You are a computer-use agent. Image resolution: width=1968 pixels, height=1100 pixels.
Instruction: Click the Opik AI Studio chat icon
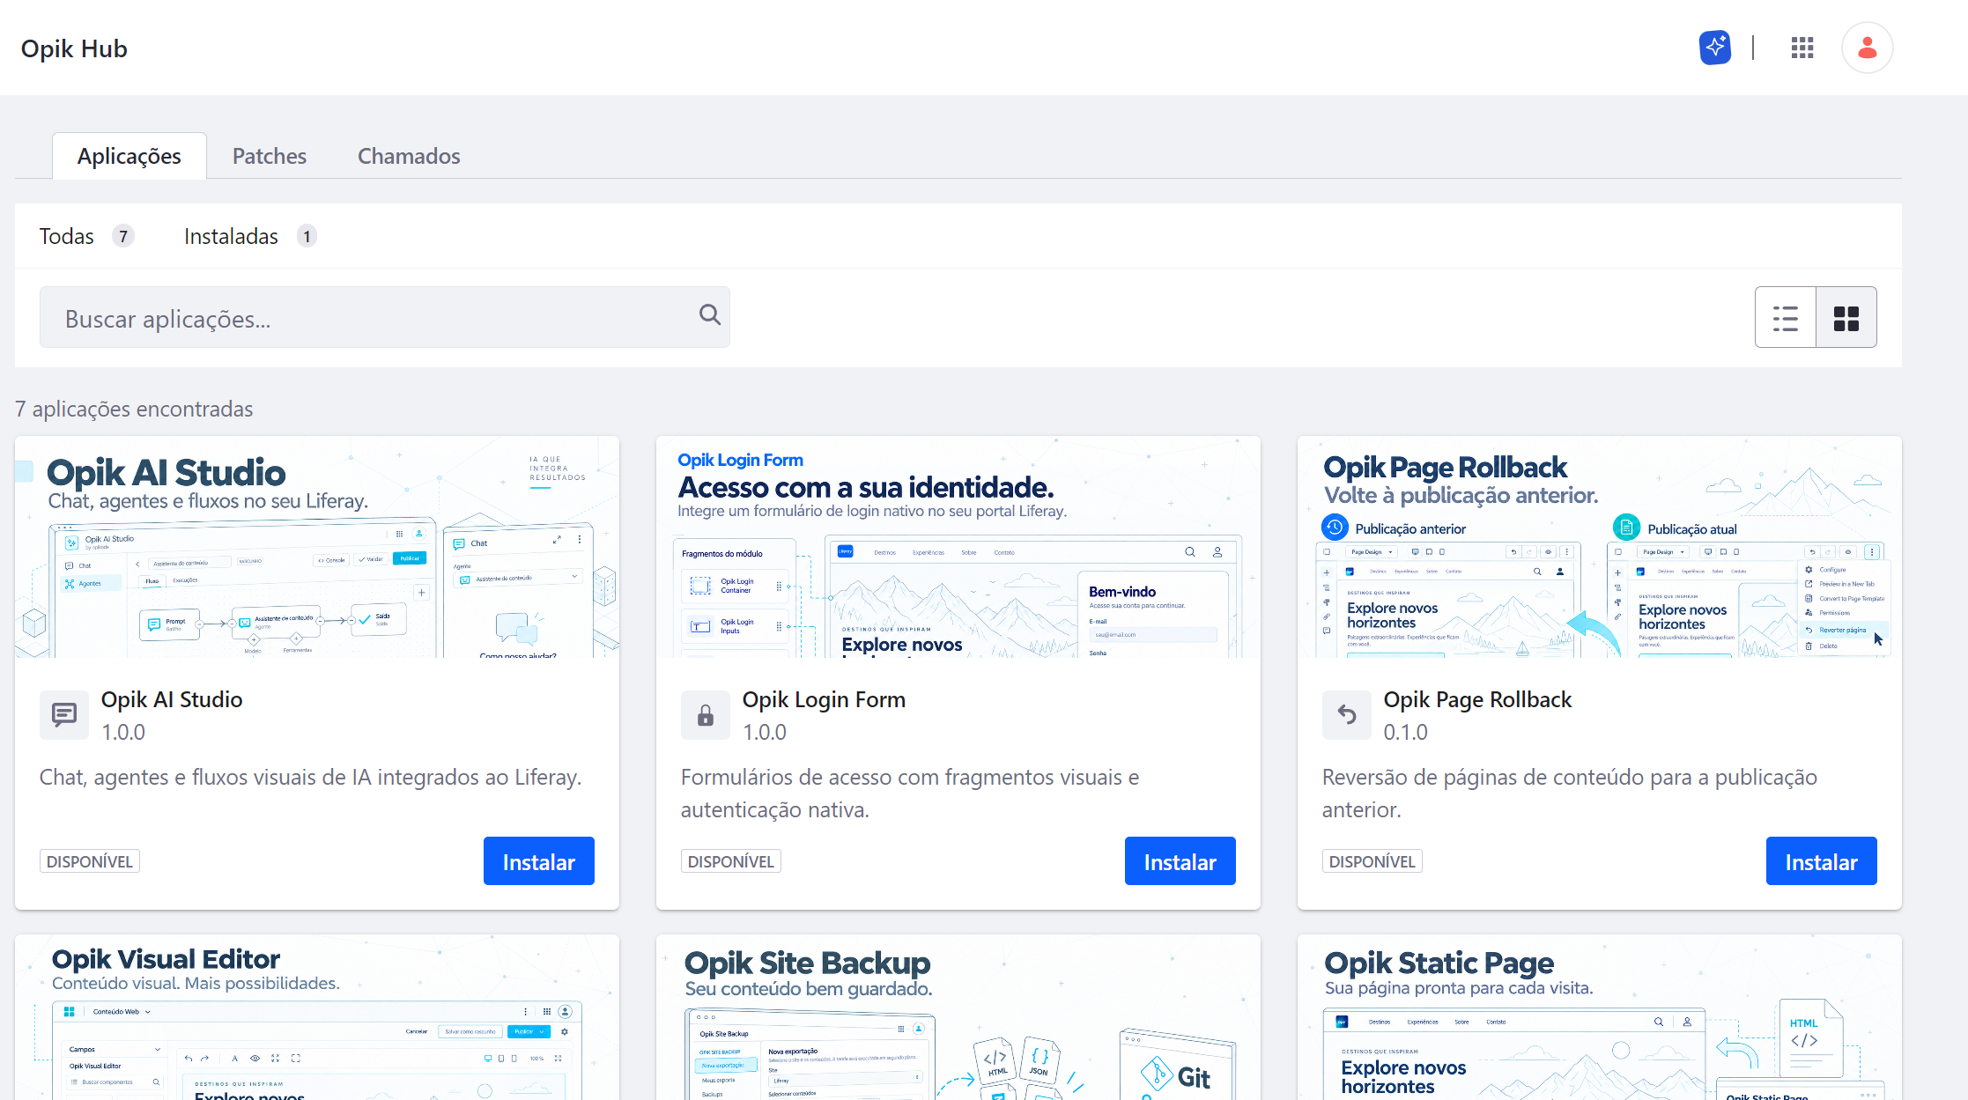[64, 714]
